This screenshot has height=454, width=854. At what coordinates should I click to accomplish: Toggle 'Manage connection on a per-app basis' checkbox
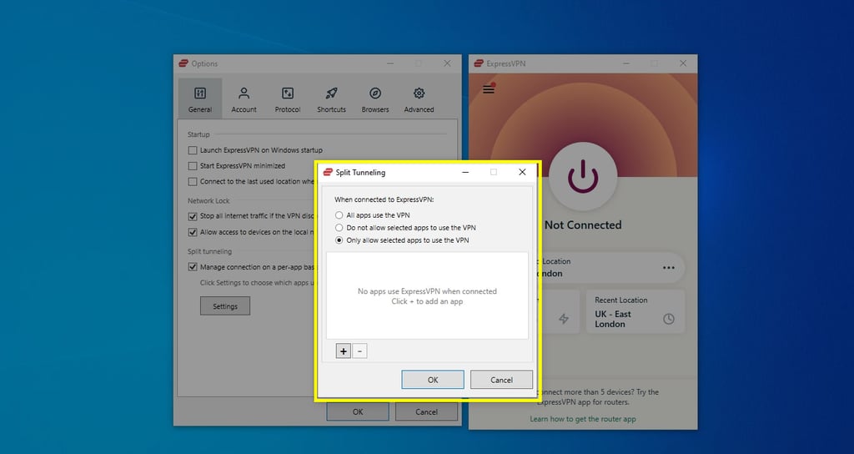pos(193,267)
